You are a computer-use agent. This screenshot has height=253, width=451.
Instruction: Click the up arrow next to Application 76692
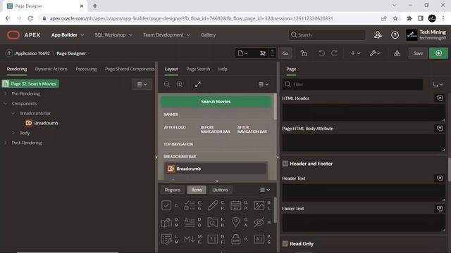click(x=9, y=53)
